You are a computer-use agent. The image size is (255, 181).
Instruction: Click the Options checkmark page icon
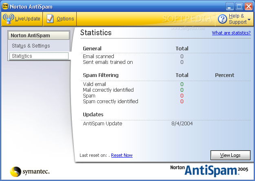click(50, 19)
